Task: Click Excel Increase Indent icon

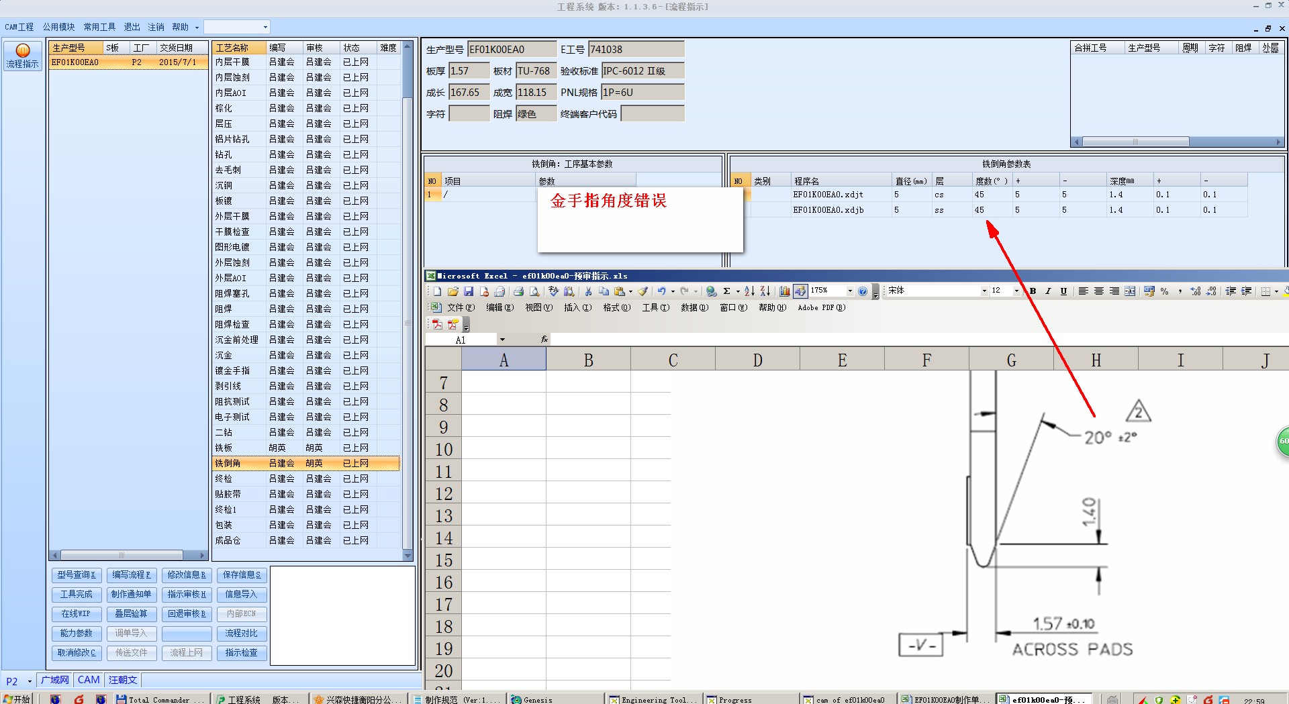Action: click(x=1246, y=291)
